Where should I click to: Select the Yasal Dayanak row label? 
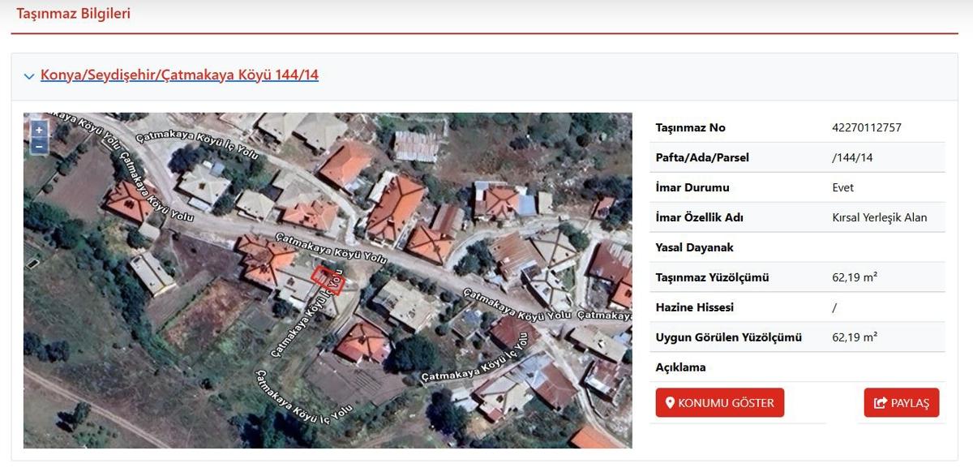pyautogui.click(x=694, y=247)
